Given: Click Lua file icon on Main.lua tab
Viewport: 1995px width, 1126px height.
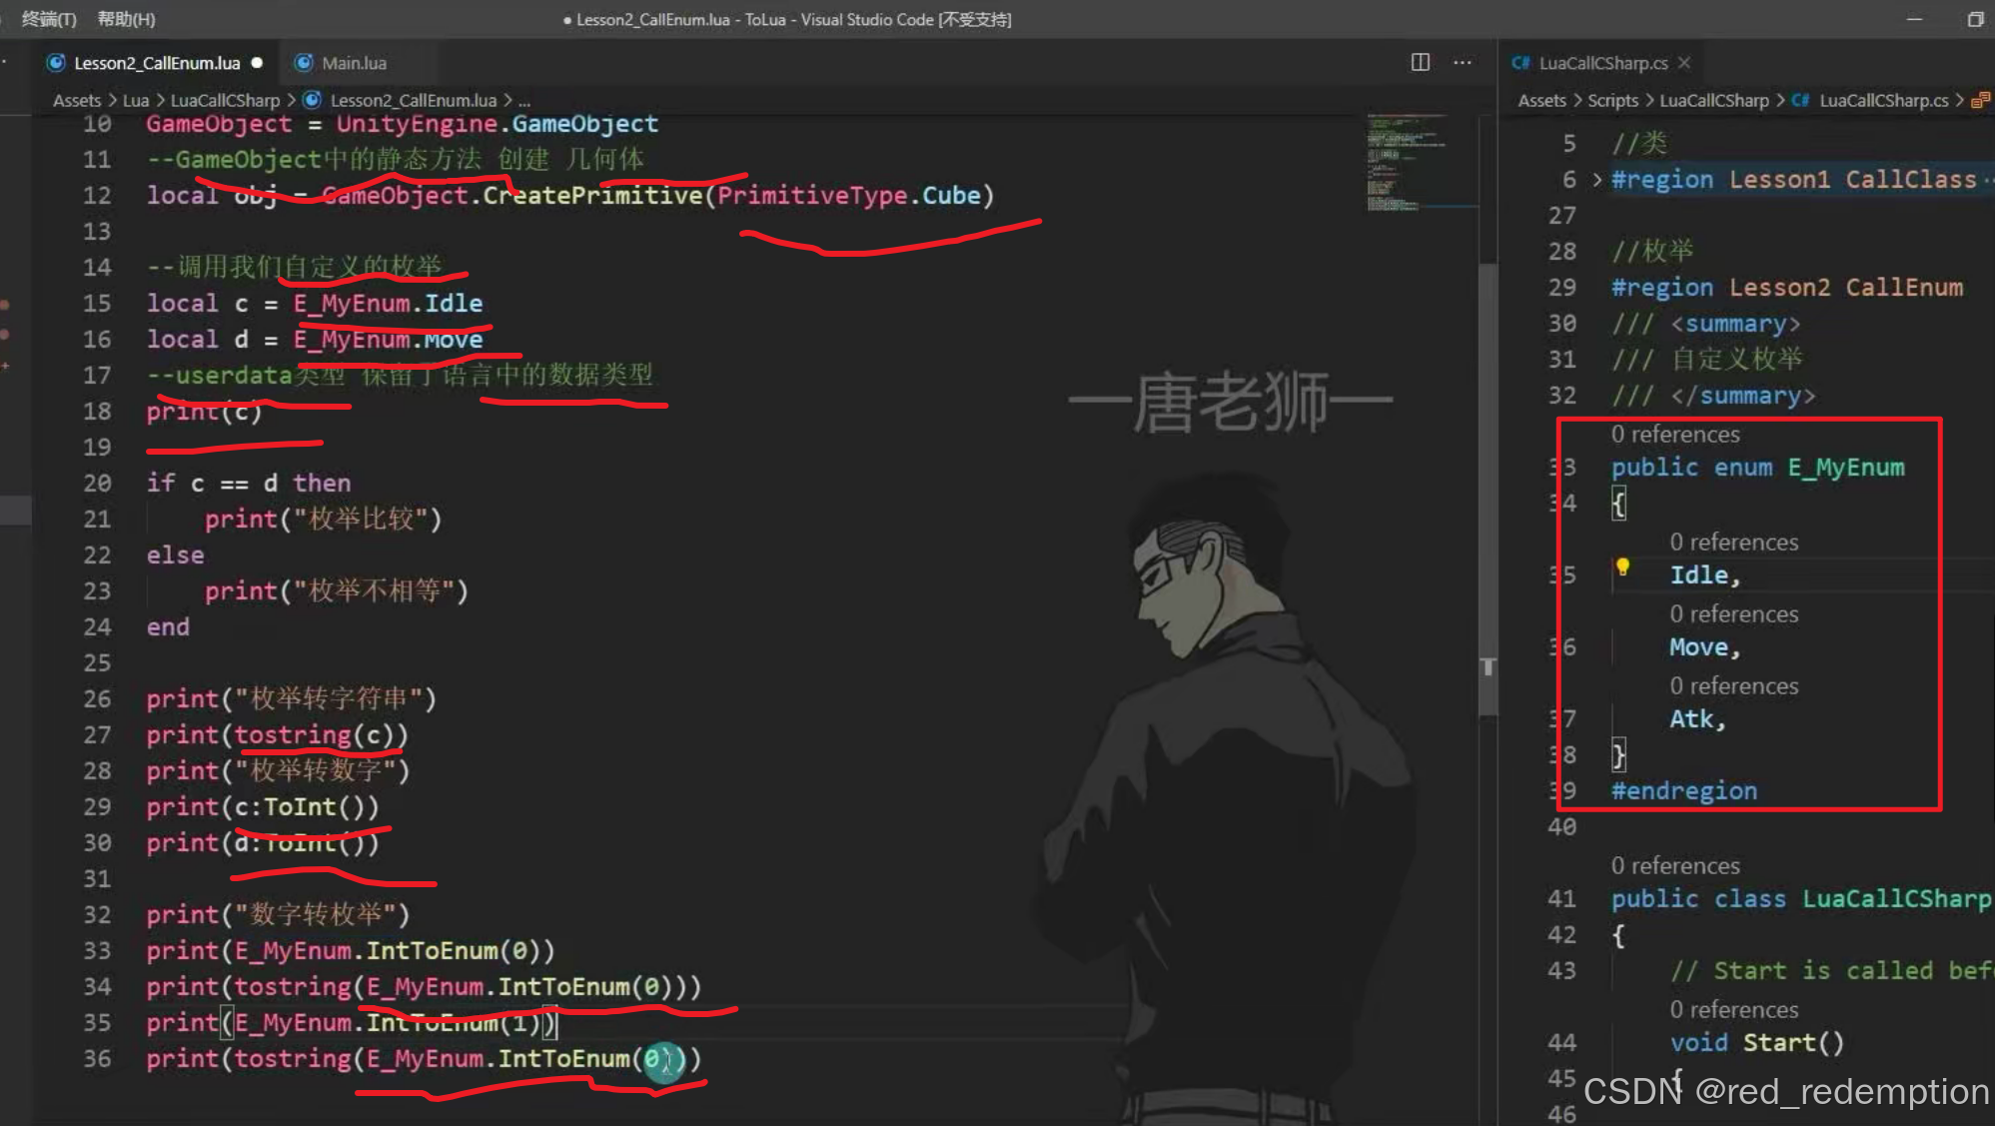Looking at the screenshot, I should (x=304, y=62).
